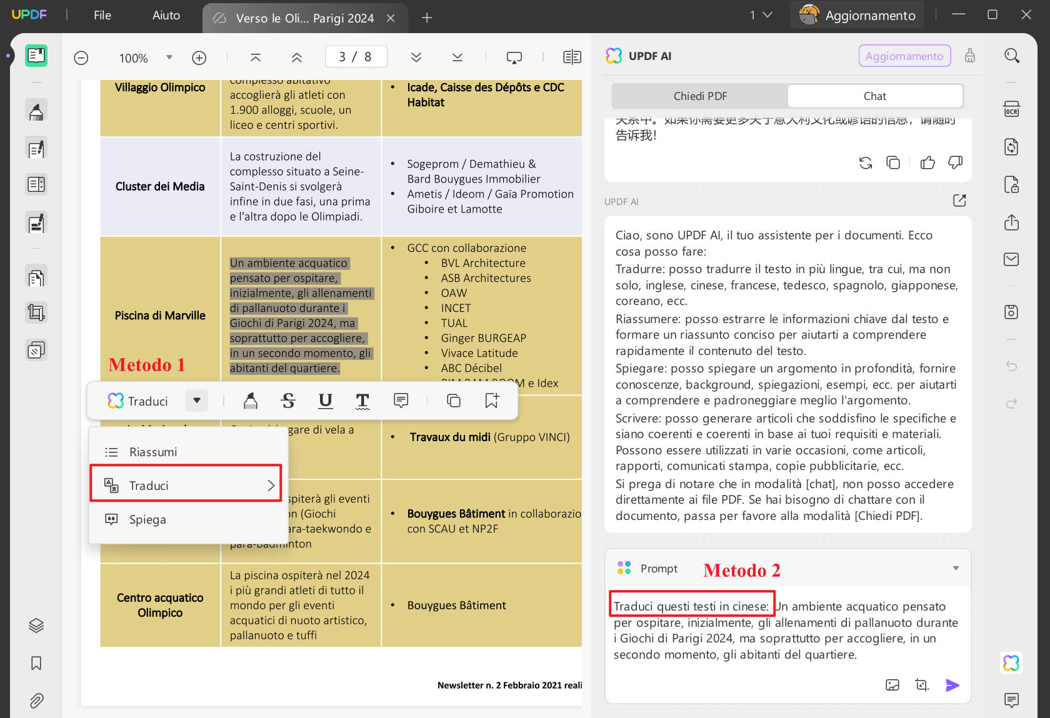The height and width of the screenshot is (718, 1050).
Task: Switch to the Chiedi PDF tab
Action: coord(700,96)
